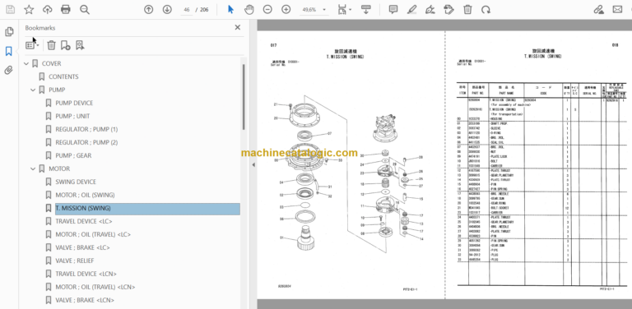This screenshot has height=309, width=632.
Task: Click the share link pen icon
Action: tap(598, 10)
